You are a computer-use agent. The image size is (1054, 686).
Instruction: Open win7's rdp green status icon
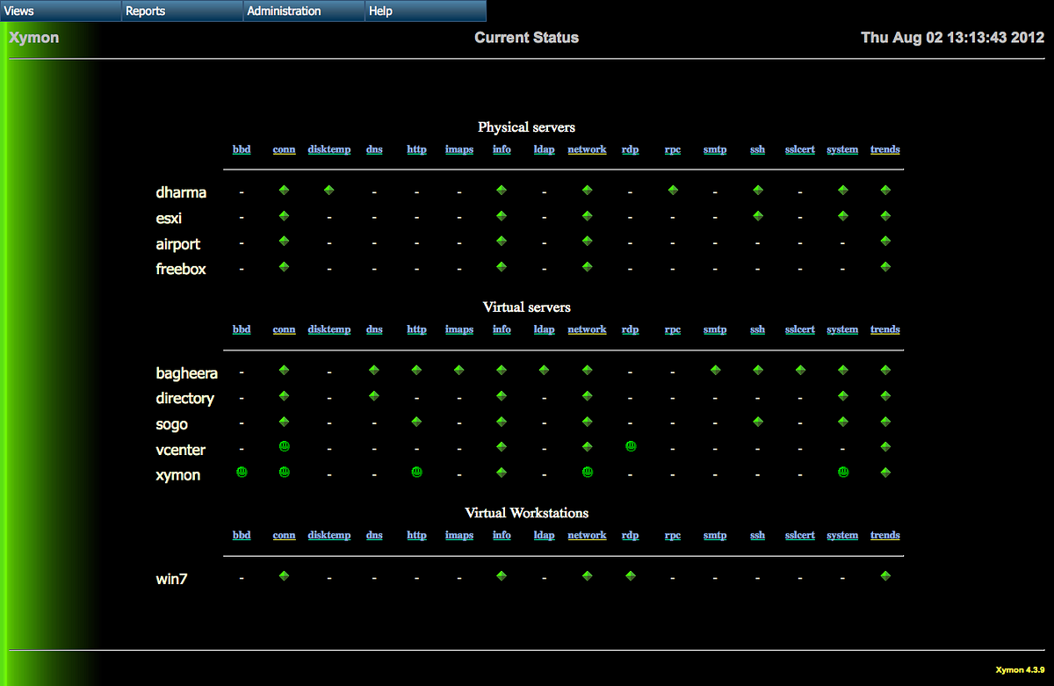coord(631,576)
